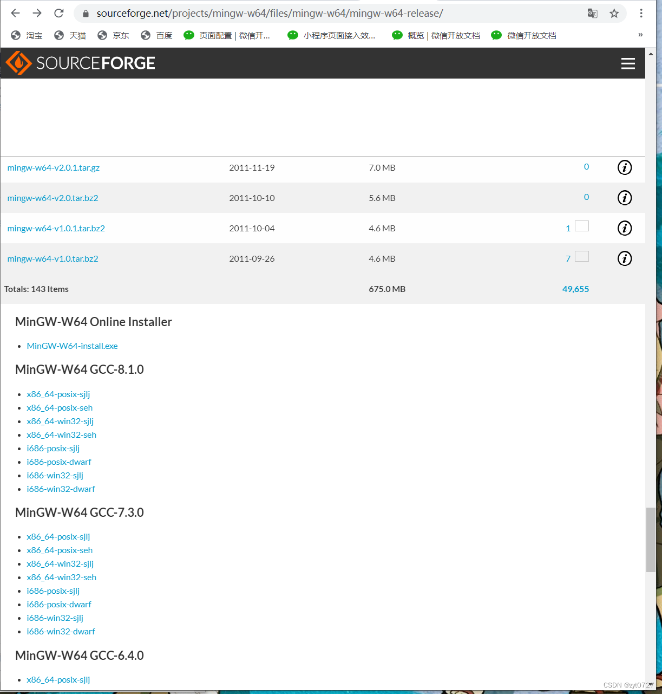Open GCC-7.3.0 x86_64-win32-seh link

62,578
